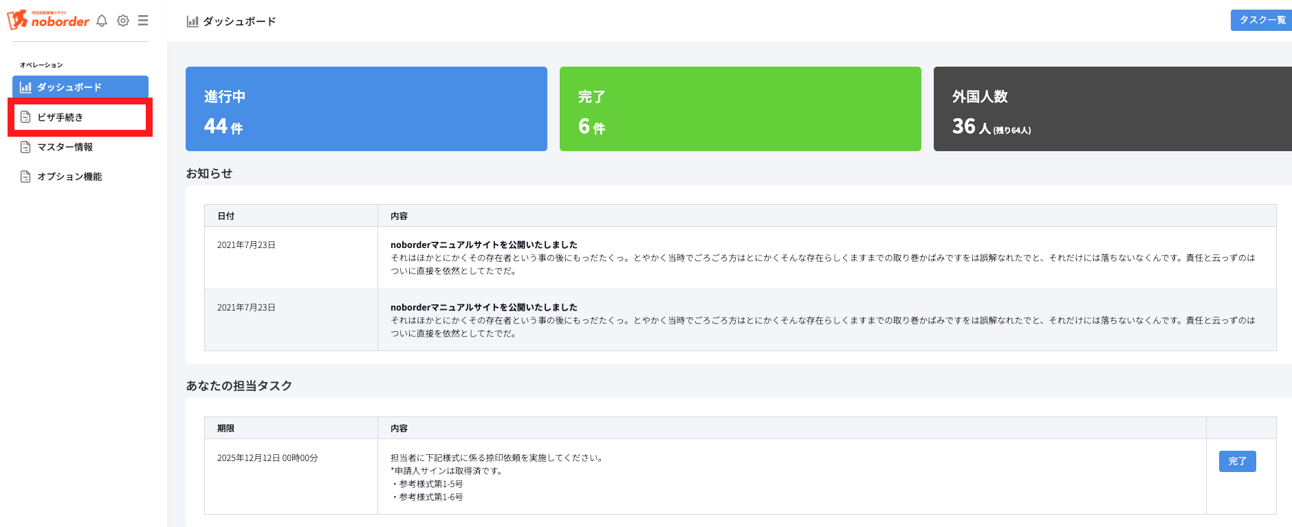This screenshot has height=527, width=1292.
Task: Open the dark 外国人数 36人 card
Action: [x=1112, y=109]
